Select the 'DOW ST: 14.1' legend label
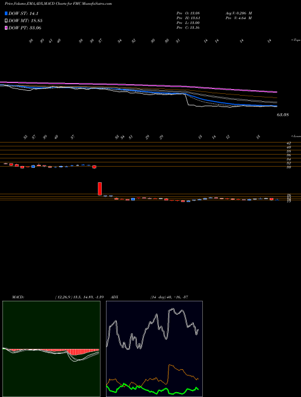 [x=23, y=13]
